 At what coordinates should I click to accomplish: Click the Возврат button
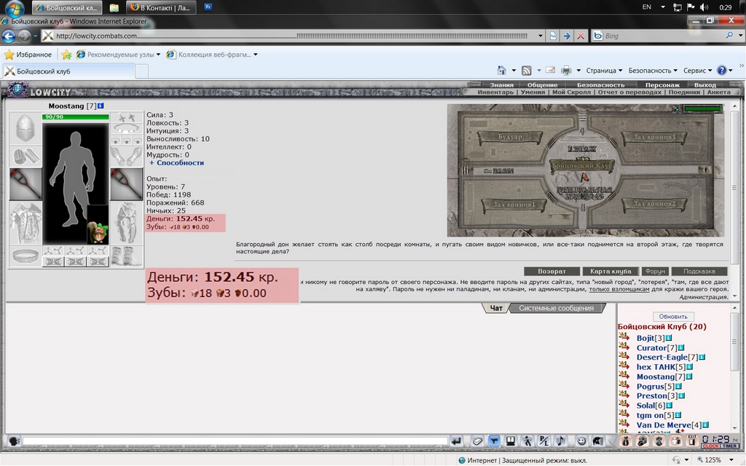point(552,271)
